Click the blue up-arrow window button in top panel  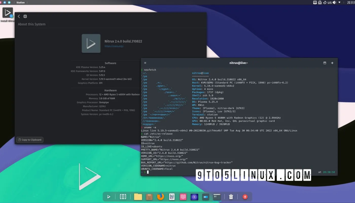point(5,2)
